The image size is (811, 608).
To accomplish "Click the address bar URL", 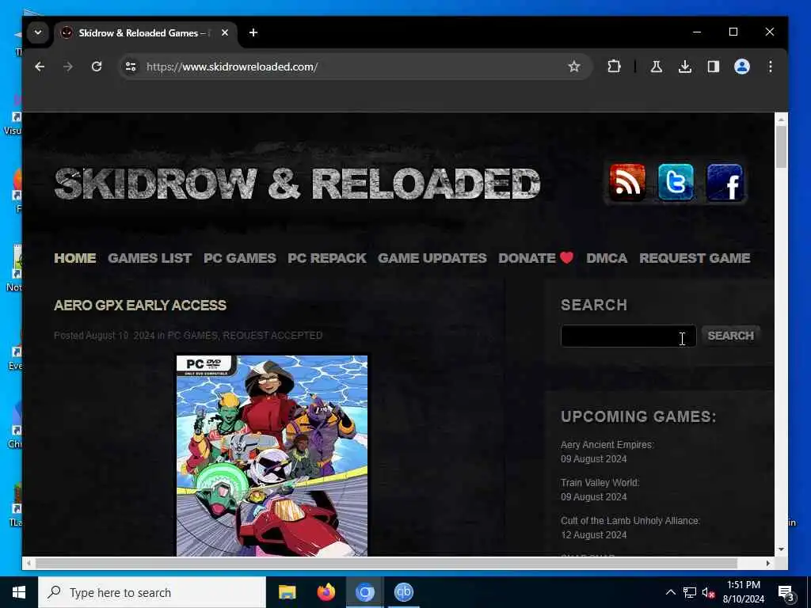I will click(x=232, y=66).
